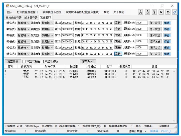This screenshot has height=136, width=181.
Task: Open 帧类型 dropdown in frame ID 00000005 row
Action: [47, 48]
